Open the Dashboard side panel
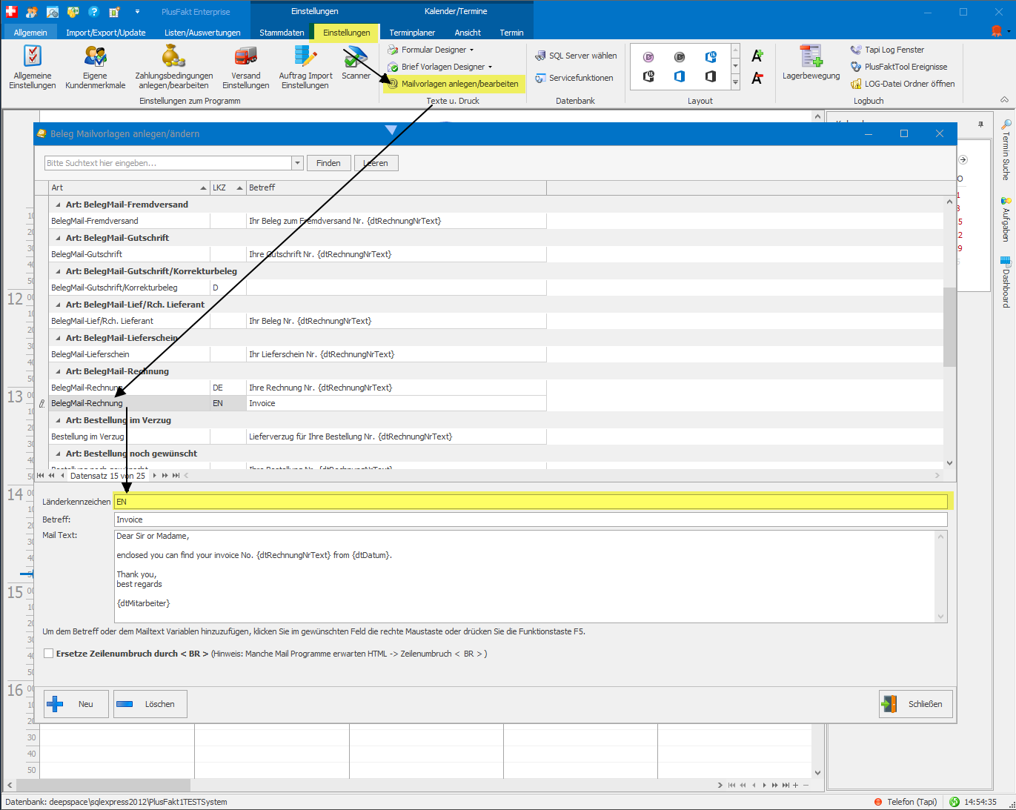 coord(1006,282)
